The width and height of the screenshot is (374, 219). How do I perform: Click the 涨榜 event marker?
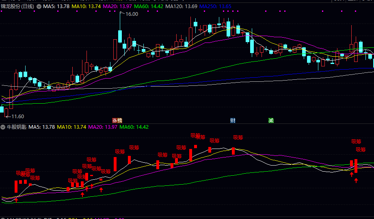[x=117, y=121]
